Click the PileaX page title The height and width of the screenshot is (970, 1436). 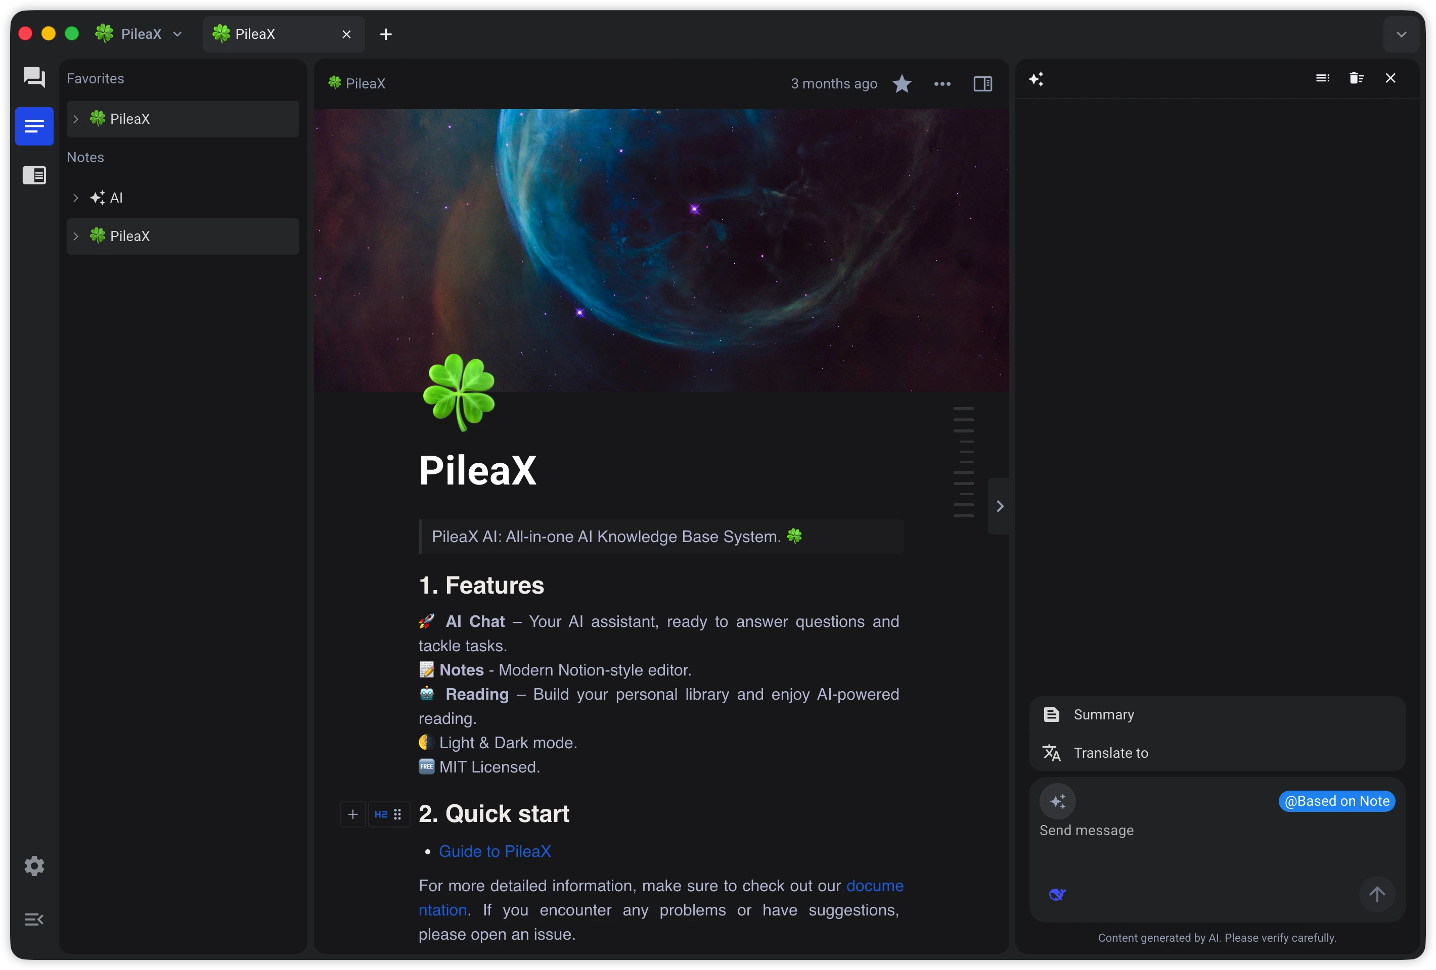pos(478,470)
